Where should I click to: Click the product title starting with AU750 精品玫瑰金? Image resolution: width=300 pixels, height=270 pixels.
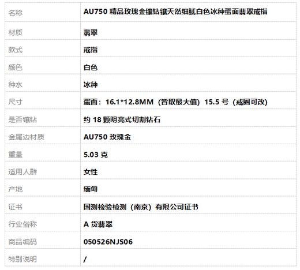click(x=175, y=12)
